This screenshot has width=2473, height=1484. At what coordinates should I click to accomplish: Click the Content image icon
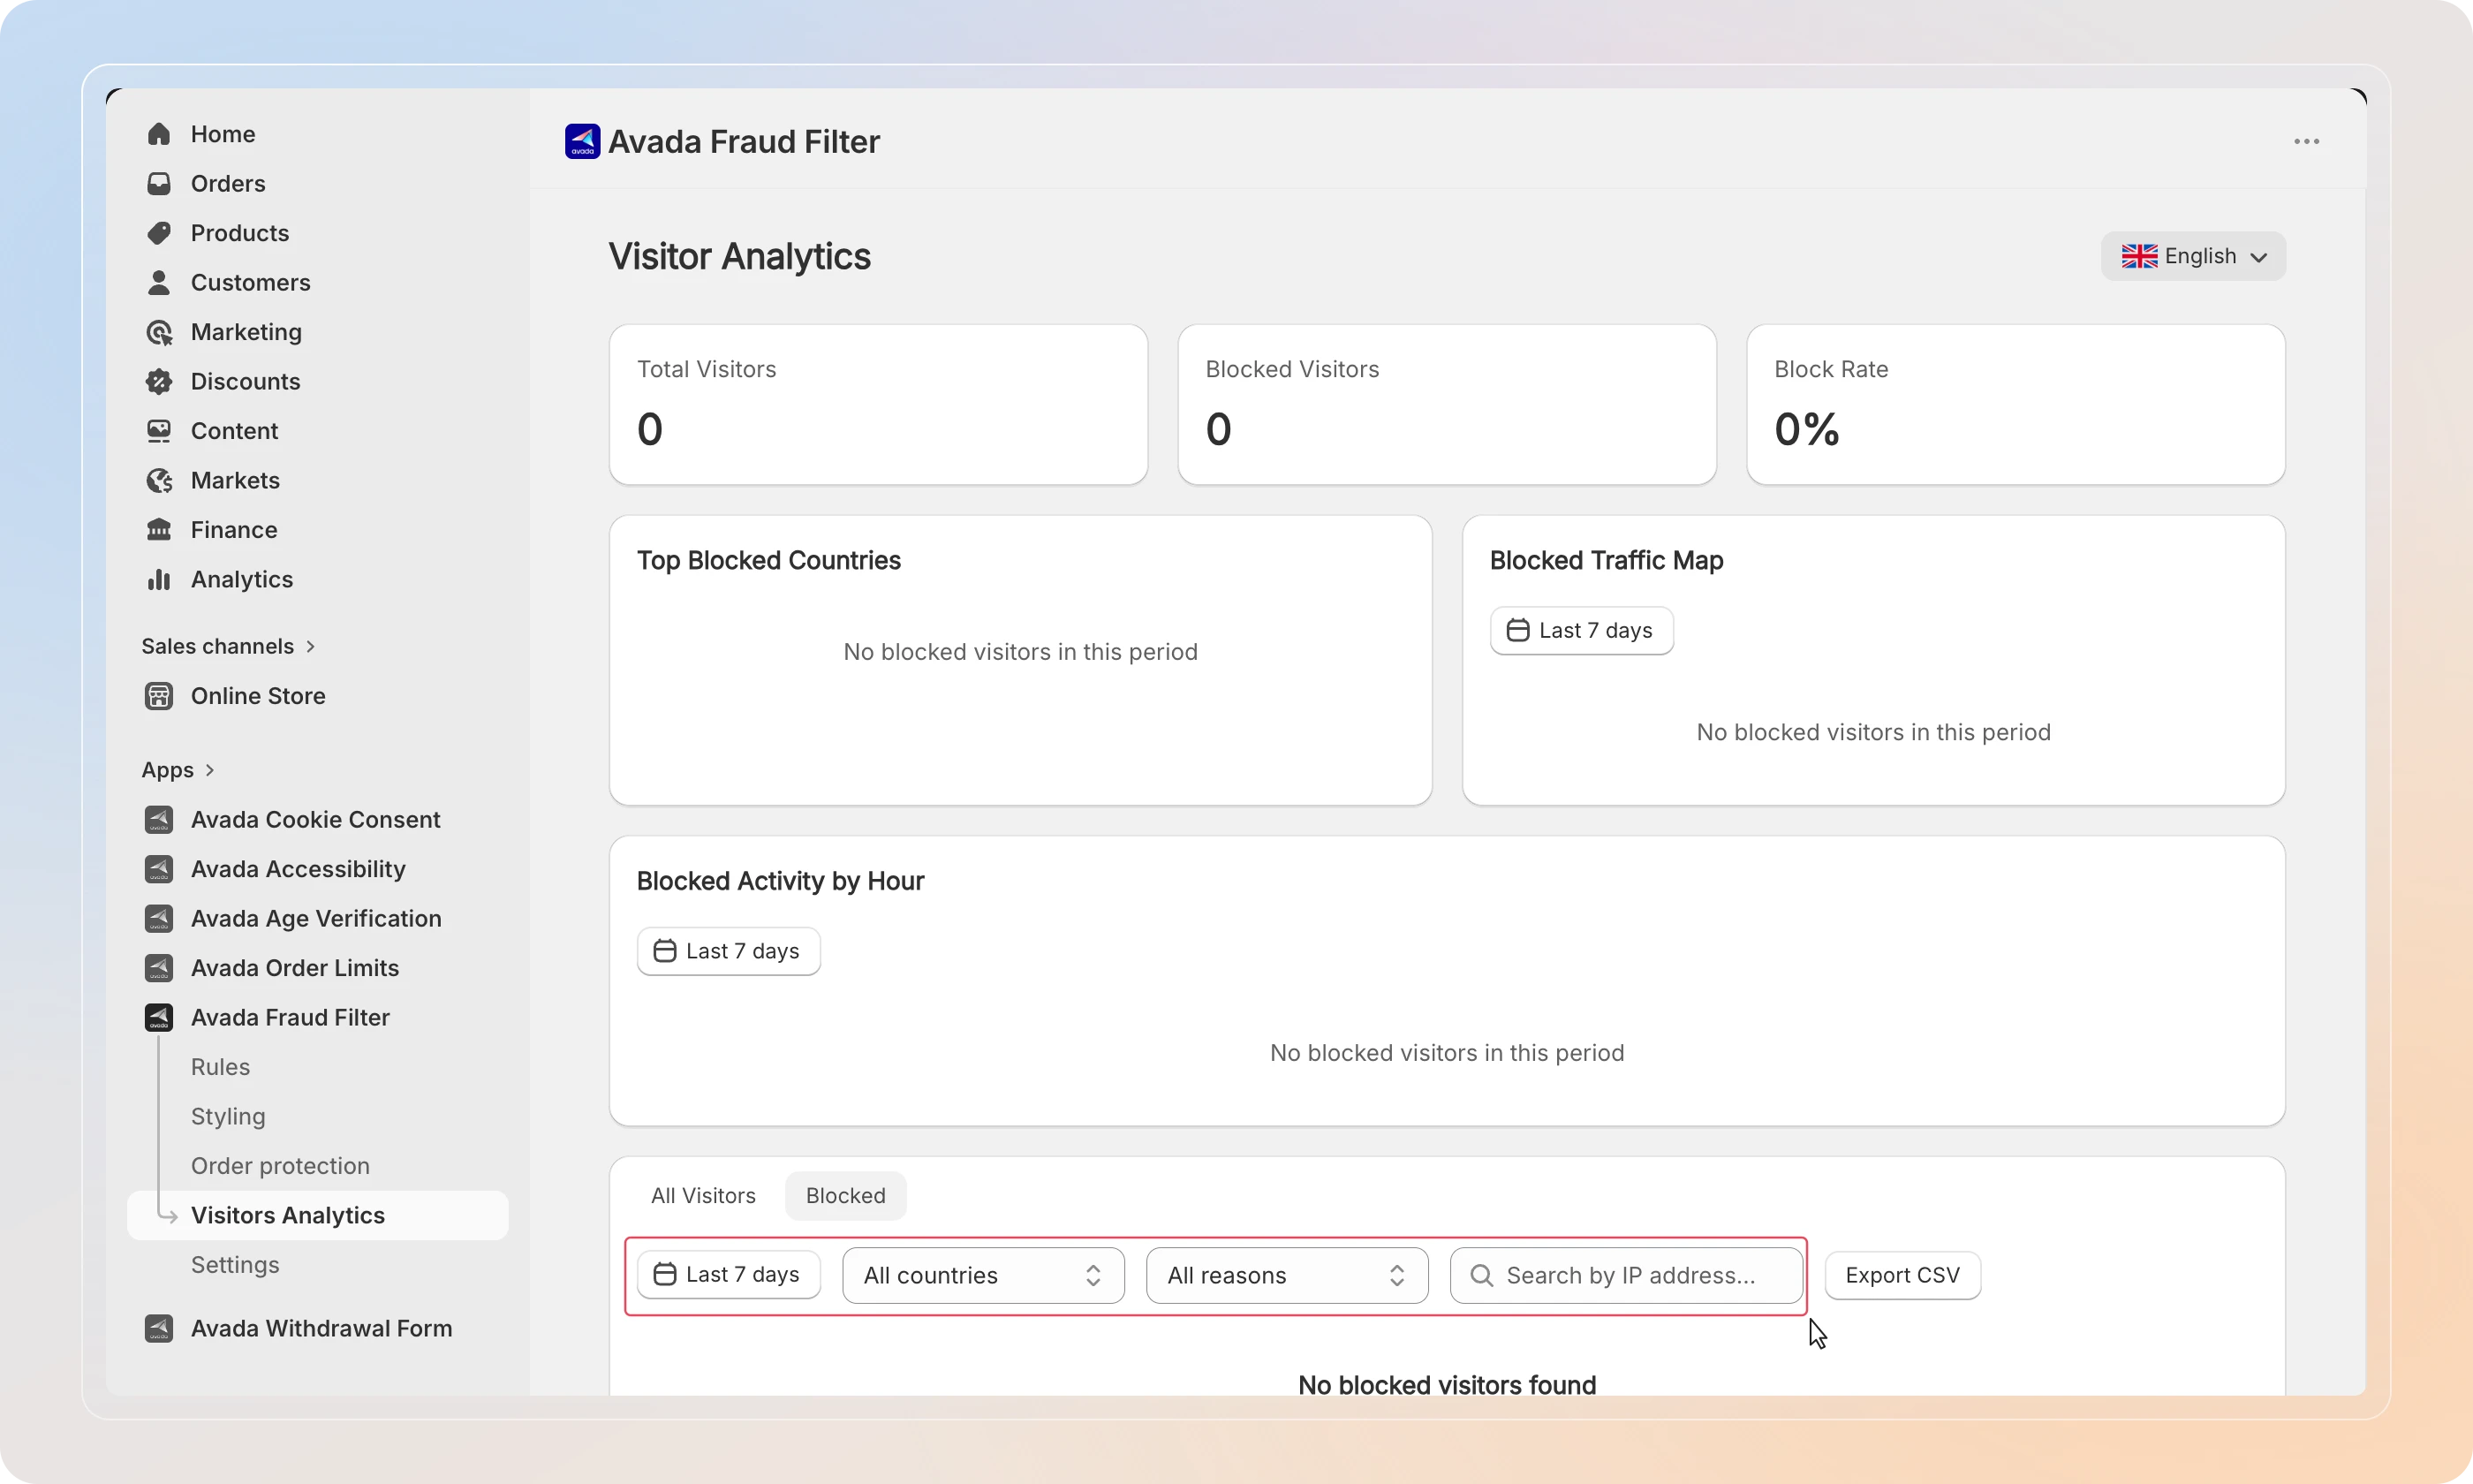(159, 431)
